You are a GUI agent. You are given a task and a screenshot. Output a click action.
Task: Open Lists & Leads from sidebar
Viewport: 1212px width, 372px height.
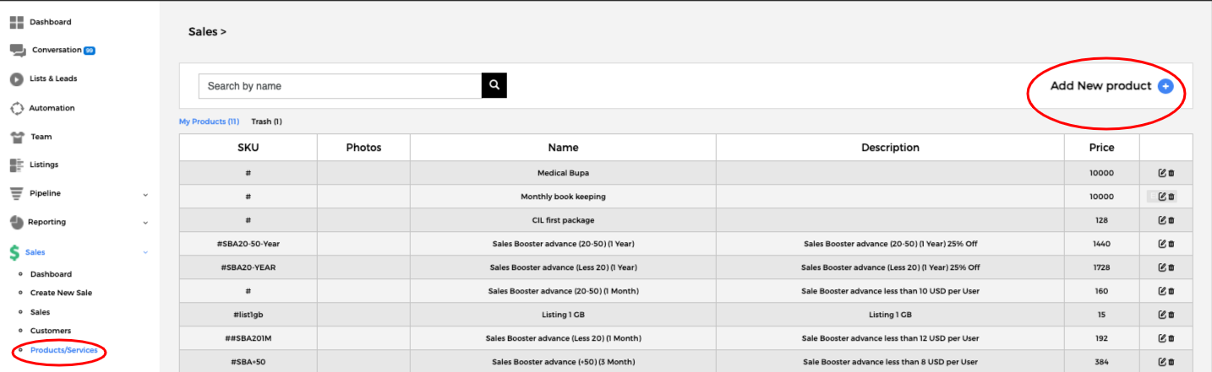(x=53, y=78)
